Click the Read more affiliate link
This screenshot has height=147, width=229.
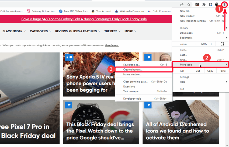(112, 45)
